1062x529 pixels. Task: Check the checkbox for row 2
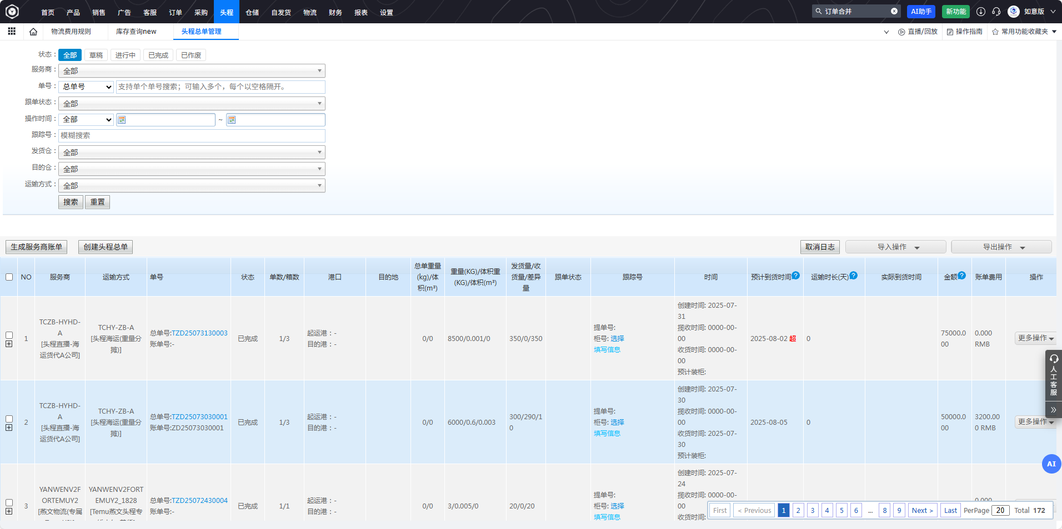pos(9,419)
